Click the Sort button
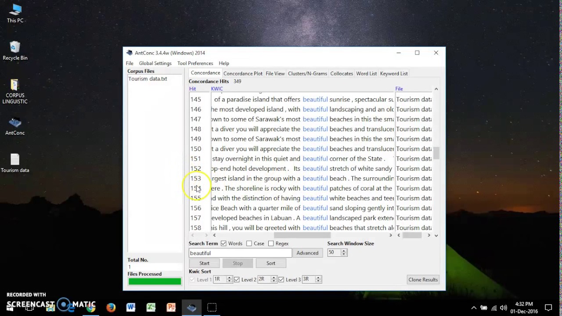 (271, 263)
